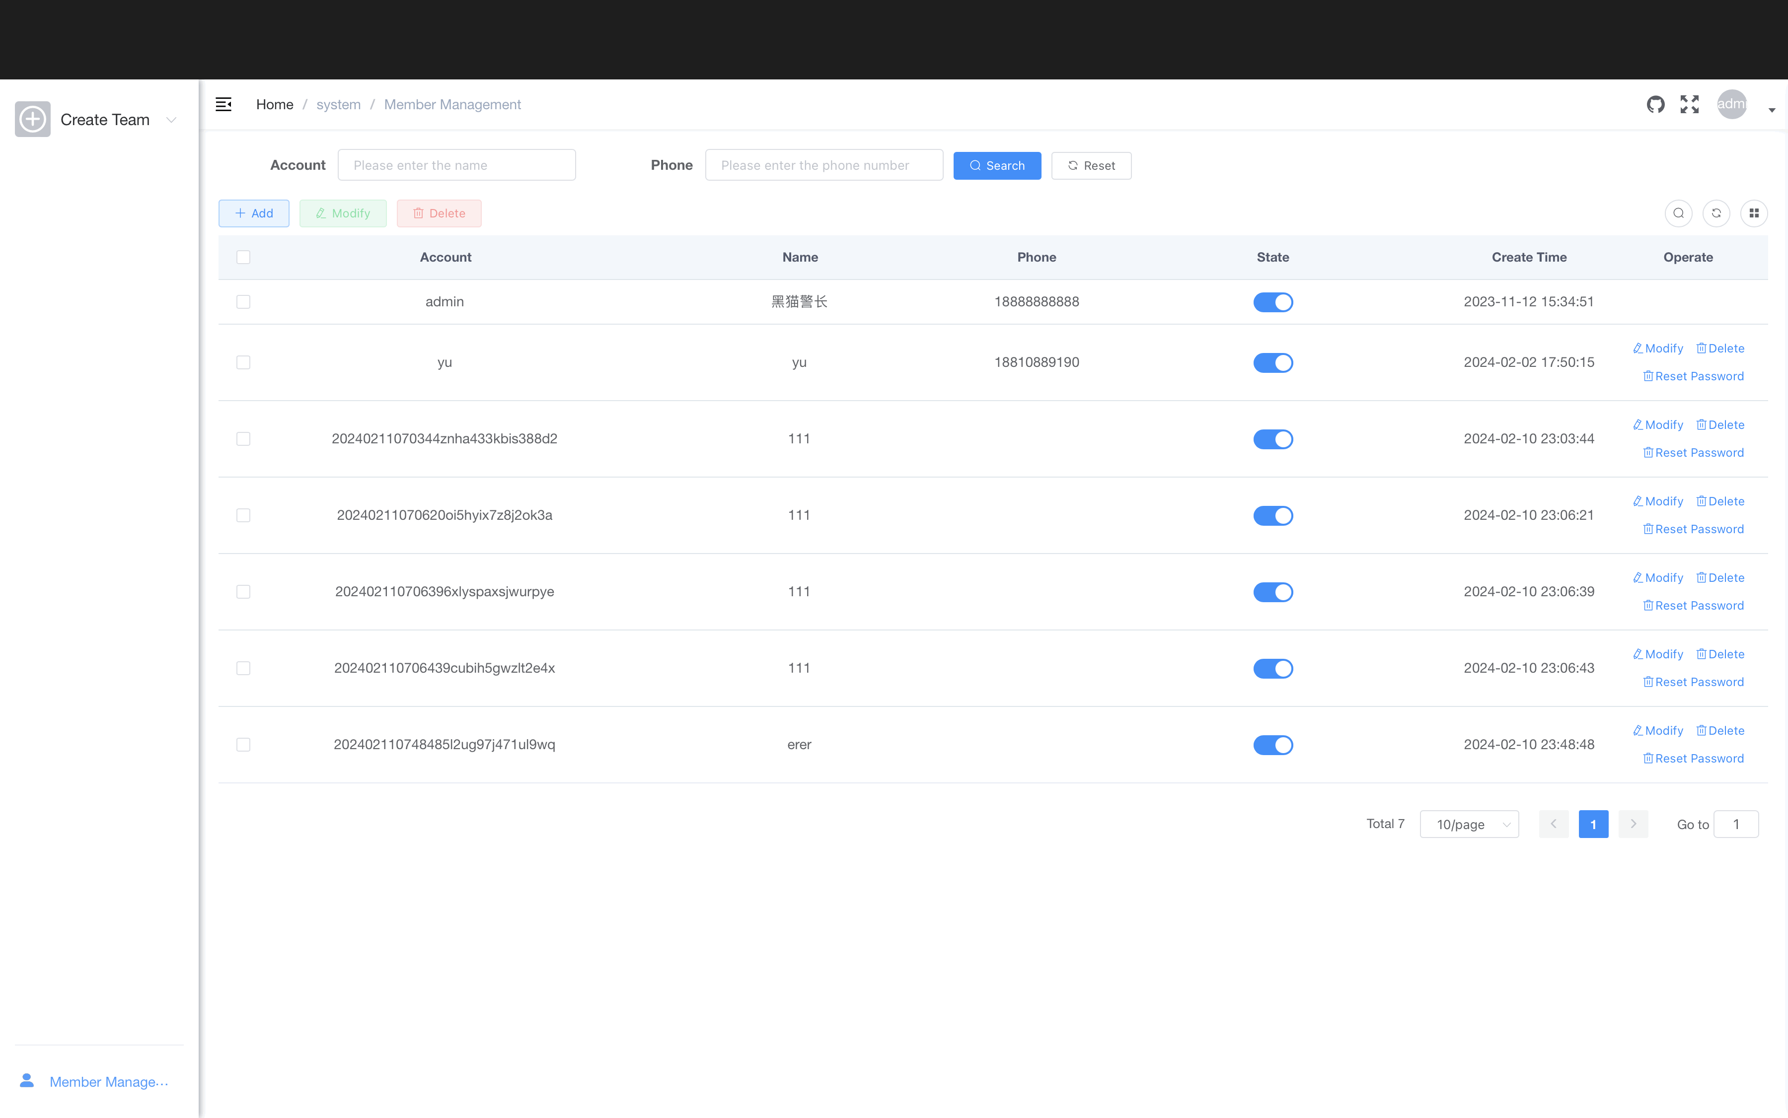Modify account ending wurpye
This screenshot has height=1118, width=1788.
pyautogui.click(x=1658, y=577)
